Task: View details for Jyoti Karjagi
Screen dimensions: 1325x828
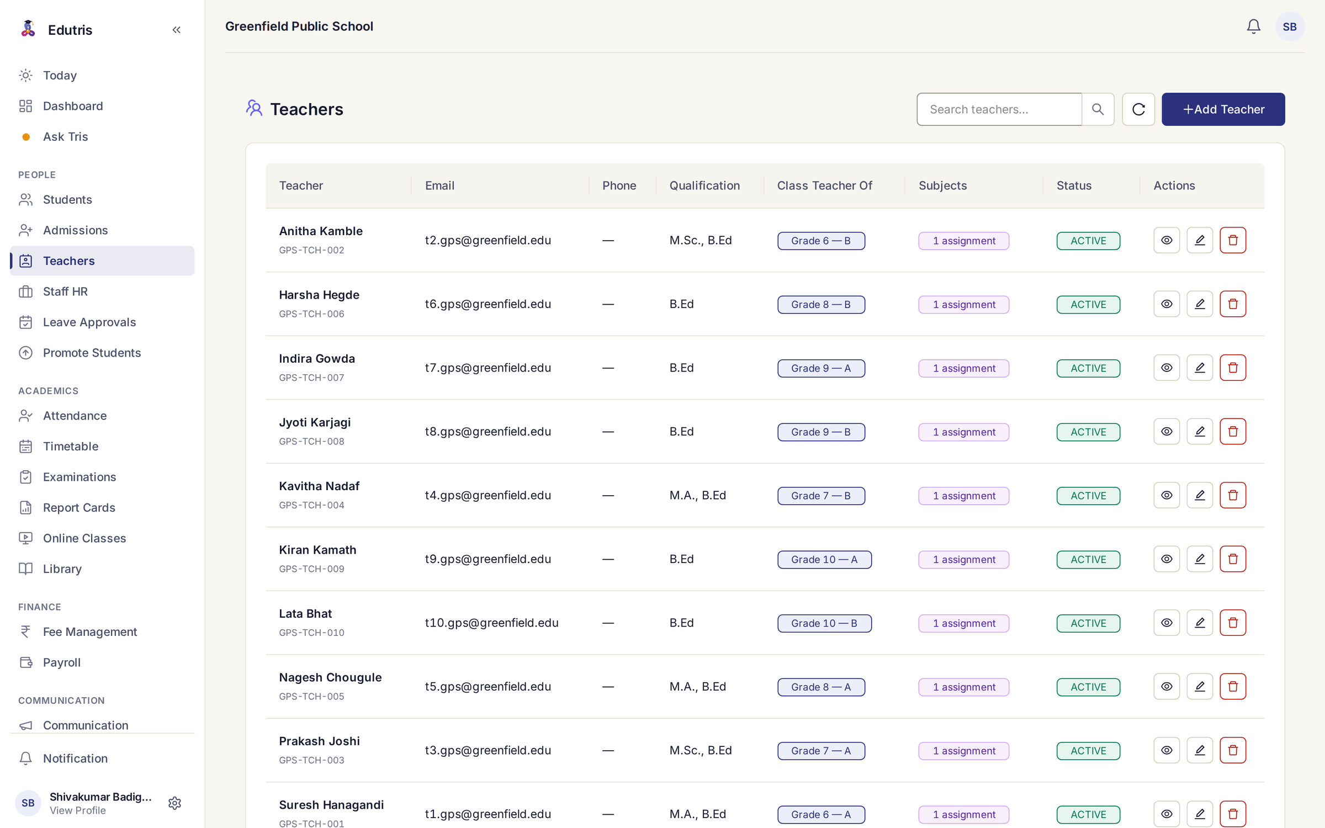Action: 1166,432
